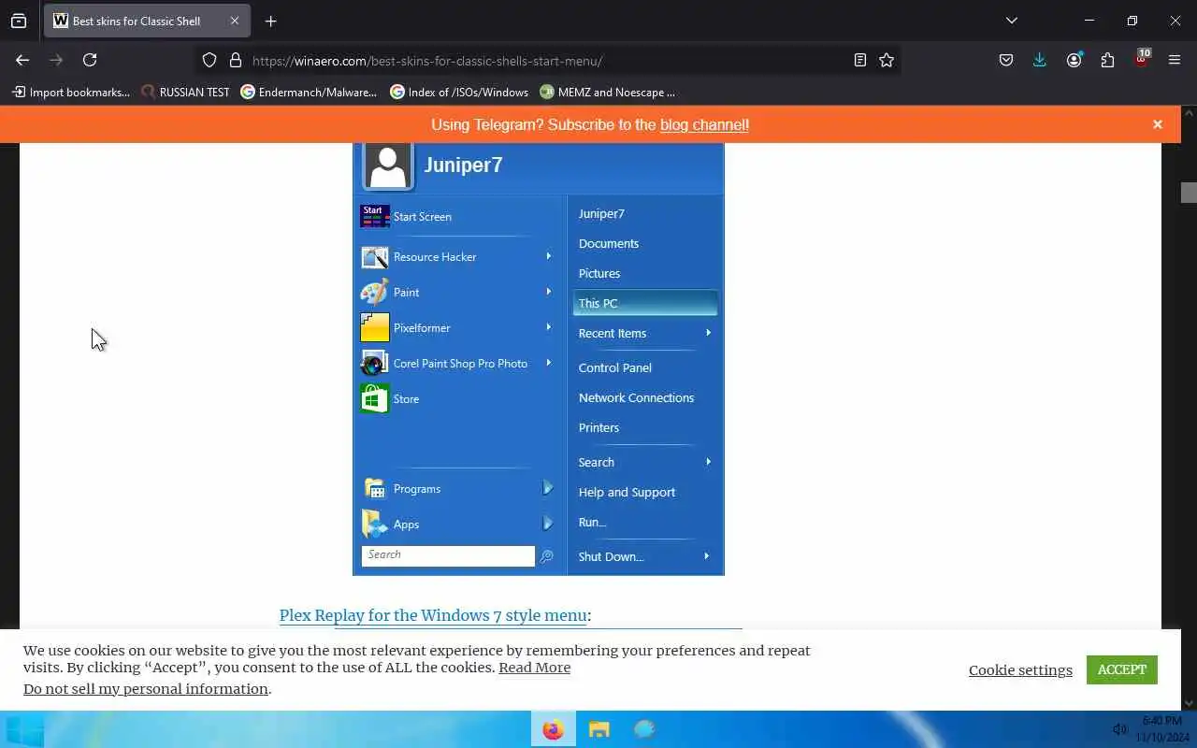Open the RUSSIAN TEST bookmark
Image resolution: width=1197 pixels, height=748 pixels.
pyautogui.click(x=185, y=92)
